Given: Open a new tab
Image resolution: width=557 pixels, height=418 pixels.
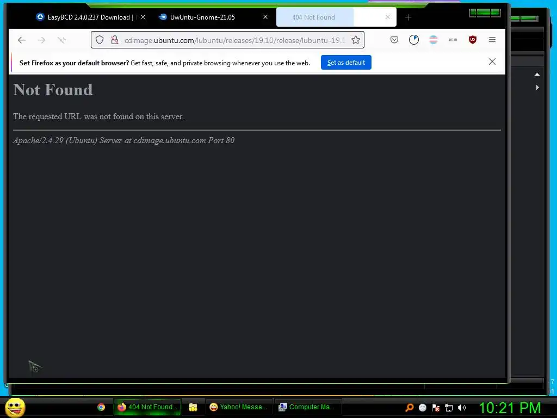Looking at the screenshot, I should tap(408, 17).
